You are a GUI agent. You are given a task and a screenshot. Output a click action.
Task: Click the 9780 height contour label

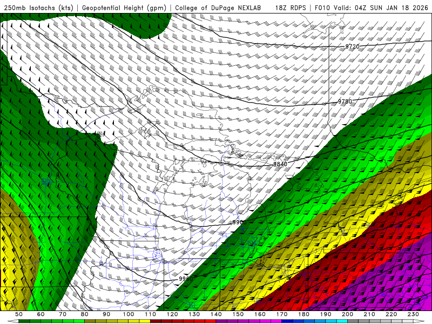point(345,102)
